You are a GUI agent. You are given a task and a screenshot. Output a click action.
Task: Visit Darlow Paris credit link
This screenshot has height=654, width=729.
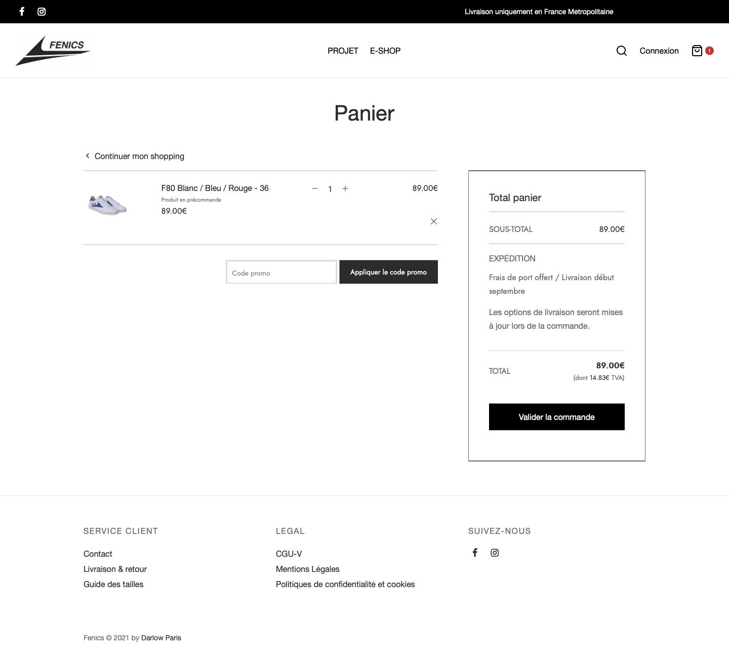pos(161,638)
